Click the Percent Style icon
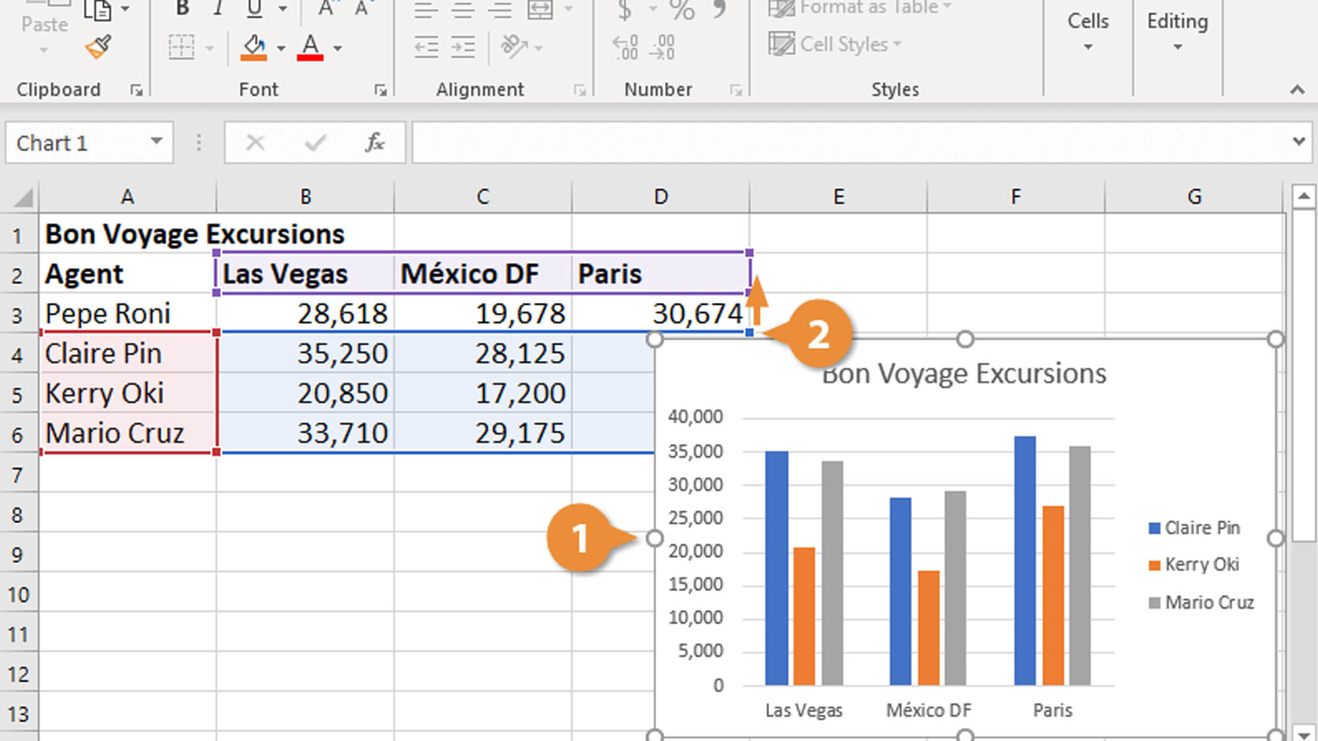This screenshot has height=741, width=1318. point(681,9)
